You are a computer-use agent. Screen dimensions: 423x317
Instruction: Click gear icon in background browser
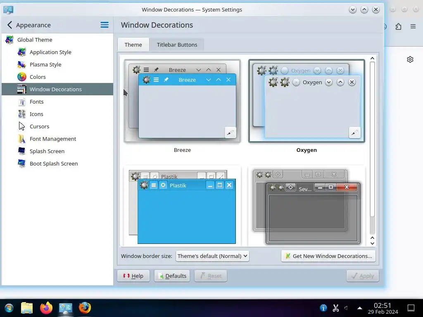tap(410, 59)
